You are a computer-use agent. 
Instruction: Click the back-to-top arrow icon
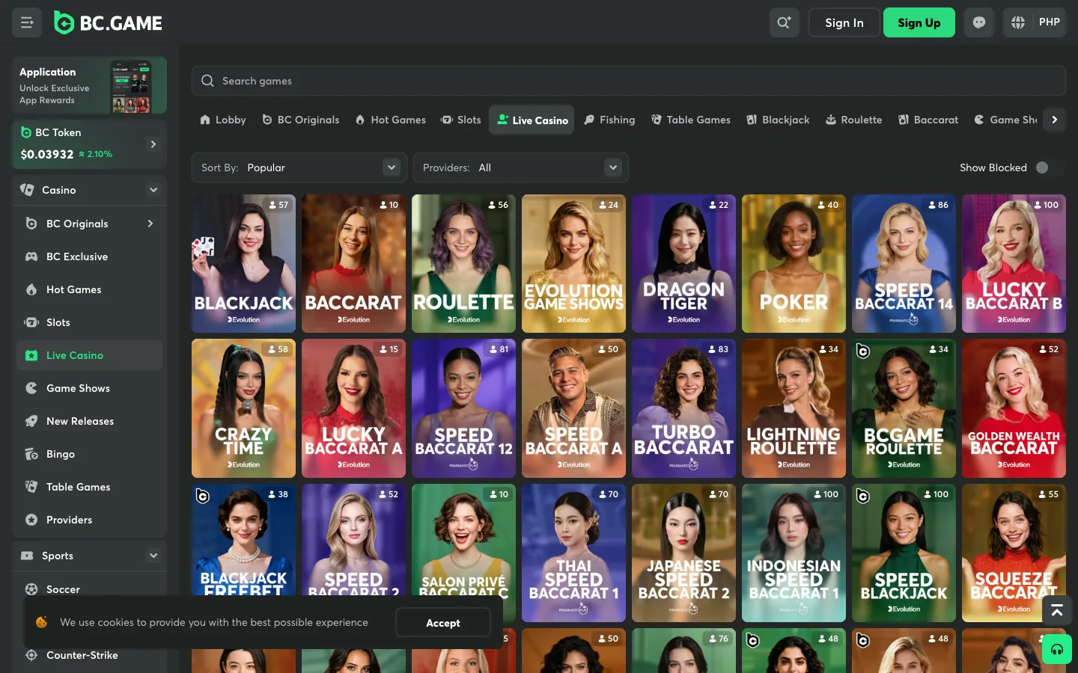click(x=1057, y=610)
